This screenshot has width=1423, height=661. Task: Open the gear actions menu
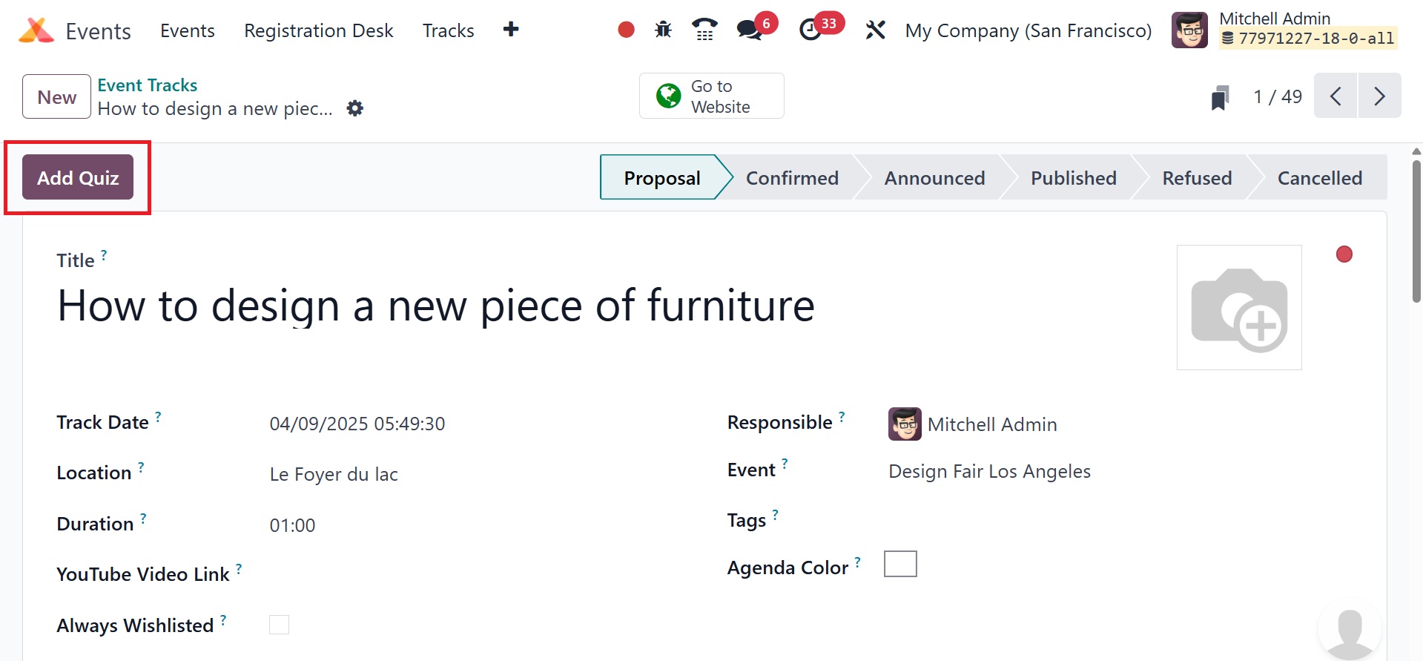355,108
